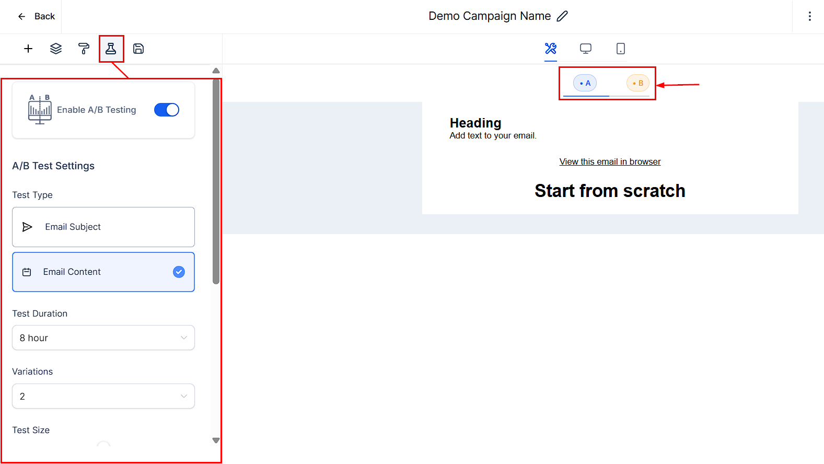Open the three-dot more options menu

coord(810,16)
